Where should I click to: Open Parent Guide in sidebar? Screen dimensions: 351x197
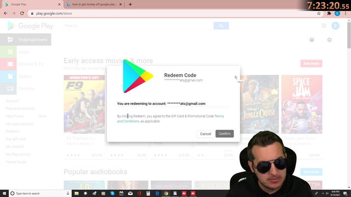pyautogui.click(x=16, y=162)
